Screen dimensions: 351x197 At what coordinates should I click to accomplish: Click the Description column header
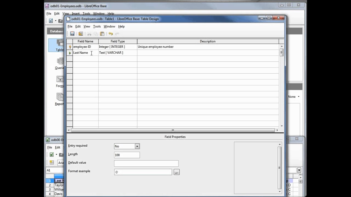(x=208, y=41)
